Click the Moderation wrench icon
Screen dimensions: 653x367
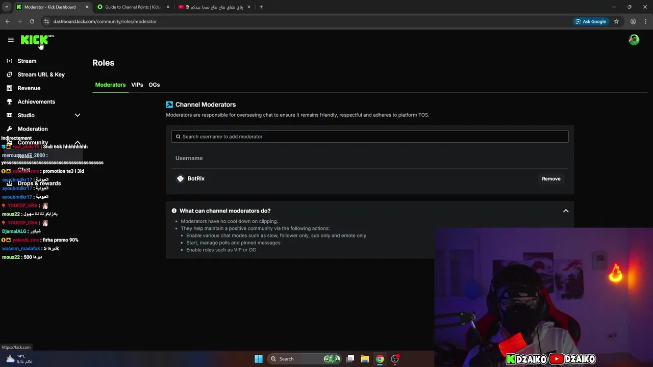point(9,129)
